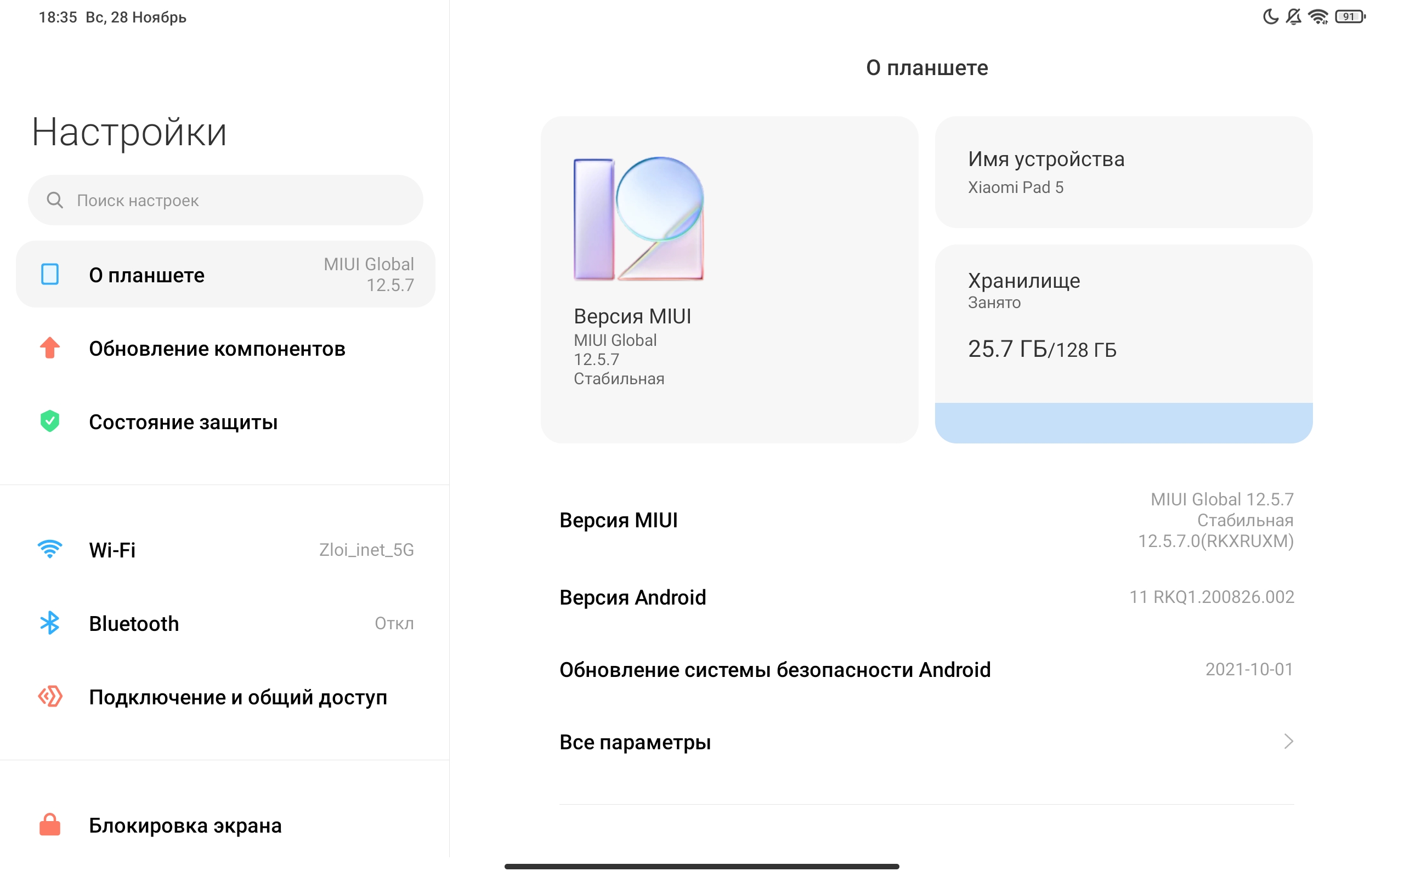This screenshot has height=877, width=1404.
Task: Tap the Имя устройства card
Action: pyautogui.click(x=1123, y=172)
